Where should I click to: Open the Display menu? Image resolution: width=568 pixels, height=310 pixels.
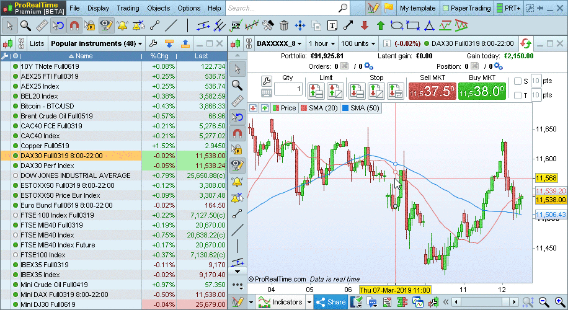tap(98, 8)
